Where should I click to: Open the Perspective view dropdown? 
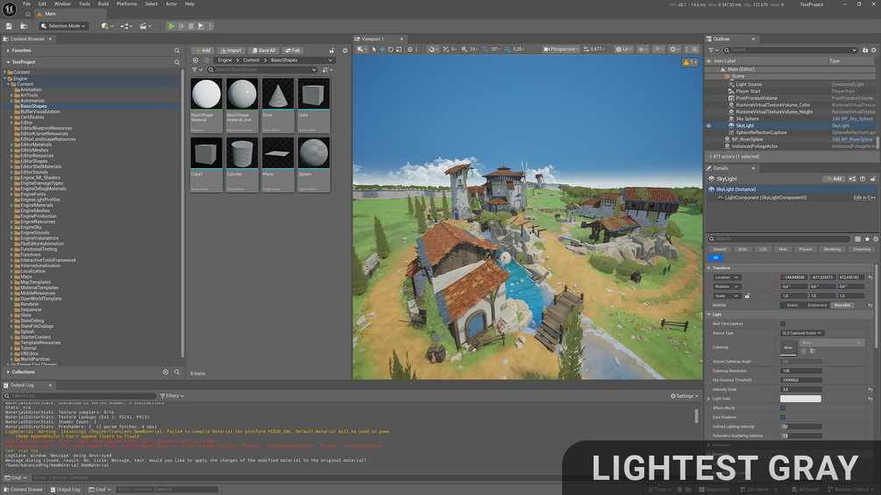pos(561,49)
